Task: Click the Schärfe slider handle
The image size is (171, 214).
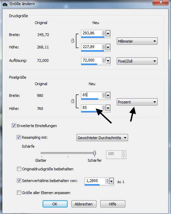Action: [95, 153]
